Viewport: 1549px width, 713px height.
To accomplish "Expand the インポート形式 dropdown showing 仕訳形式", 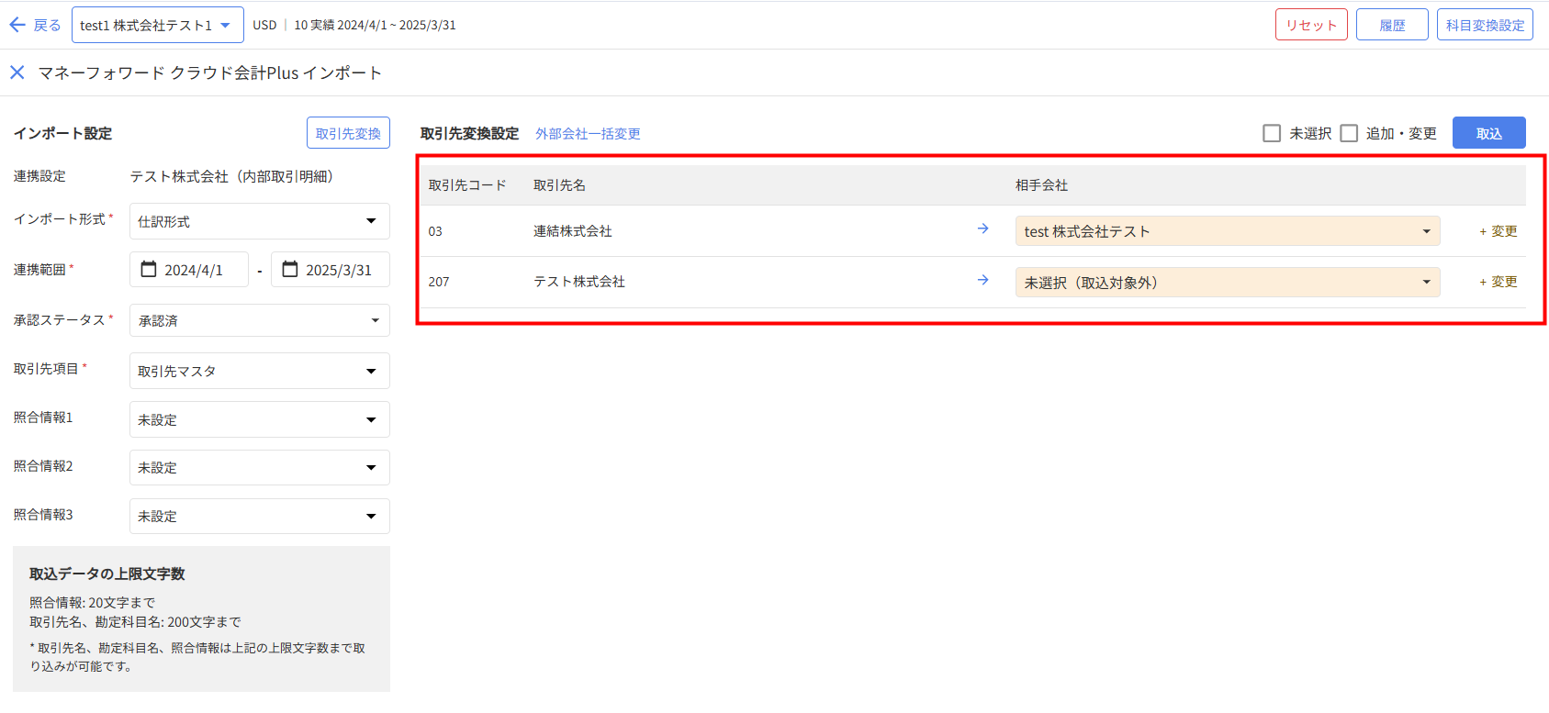I will pyautogui.click(x=259, y=221).
